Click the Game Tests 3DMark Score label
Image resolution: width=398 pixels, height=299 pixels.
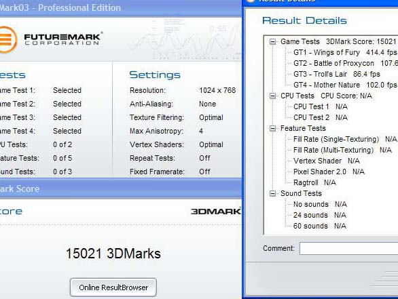(x=338, y=41)
